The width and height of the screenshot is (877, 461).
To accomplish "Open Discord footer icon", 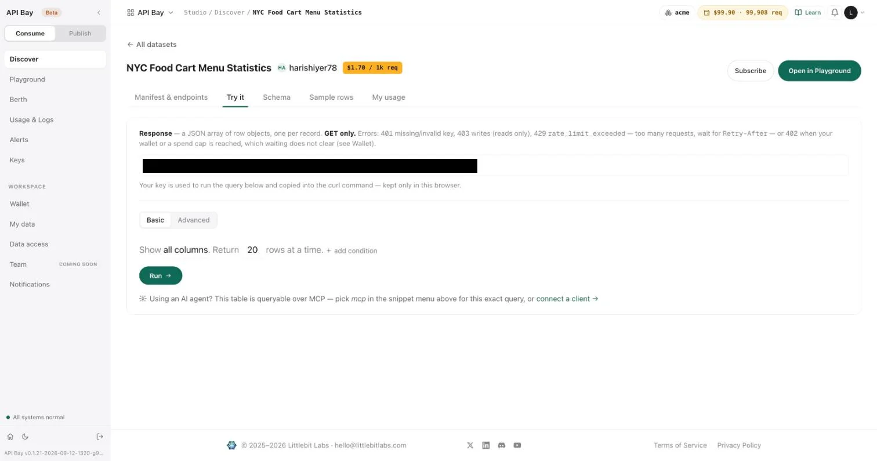I will (501, 445).
